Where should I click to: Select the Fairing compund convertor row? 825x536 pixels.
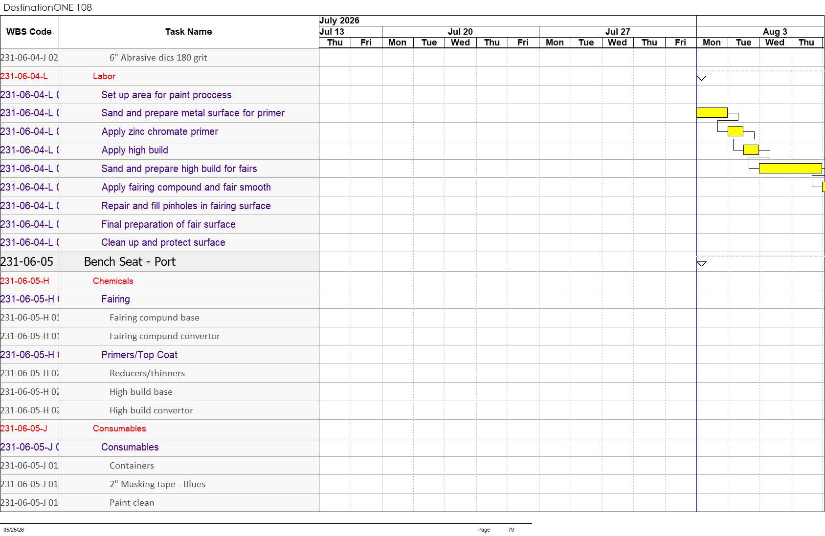tap(159, 336)
